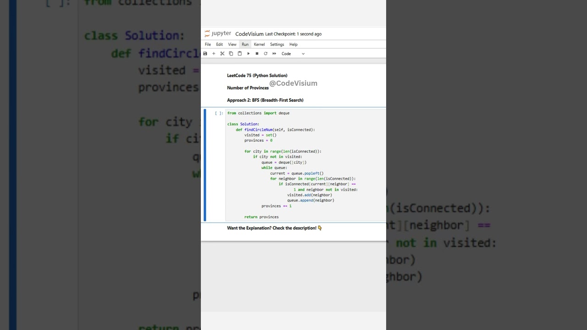Screen dimensions: 587x330
Task: Open the Code cell type dropdown
Action: click(293, 54)
